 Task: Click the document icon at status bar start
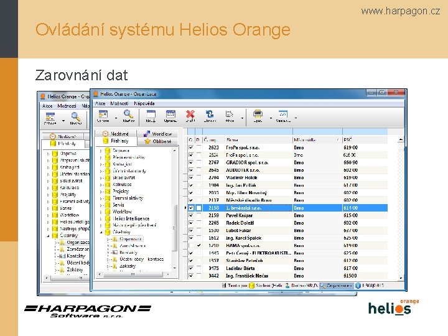pos(224,286)
